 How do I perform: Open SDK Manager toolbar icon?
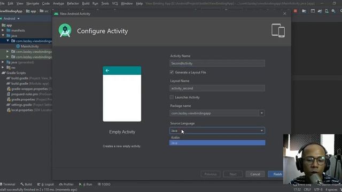(x=333, y=11)
